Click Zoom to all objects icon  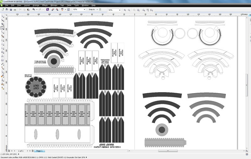[x=138, y=10]
